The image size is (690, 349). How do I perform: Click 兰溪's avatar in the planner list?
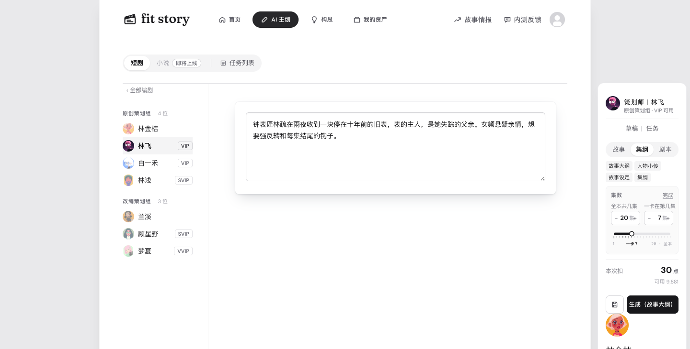128,217
